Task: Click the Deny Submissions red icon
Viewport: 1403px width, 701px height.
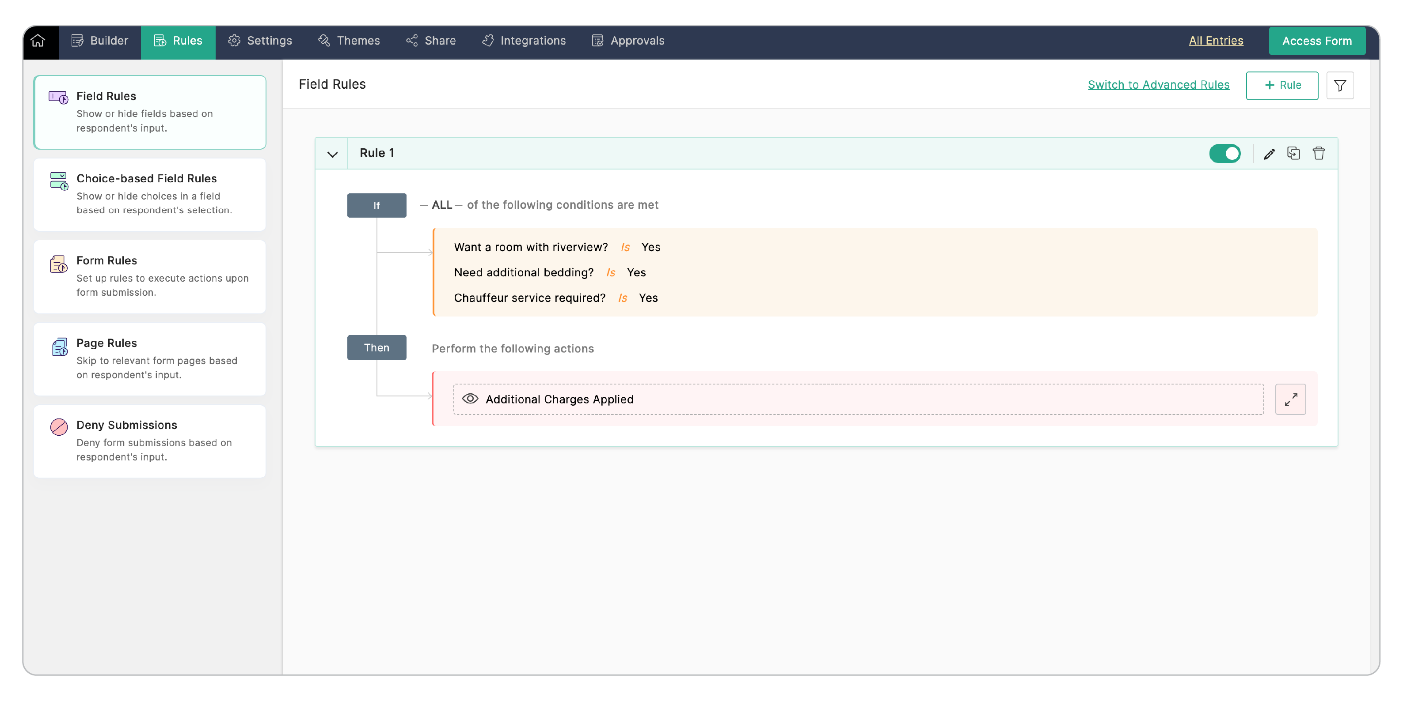Action: (x=59, y=427)
